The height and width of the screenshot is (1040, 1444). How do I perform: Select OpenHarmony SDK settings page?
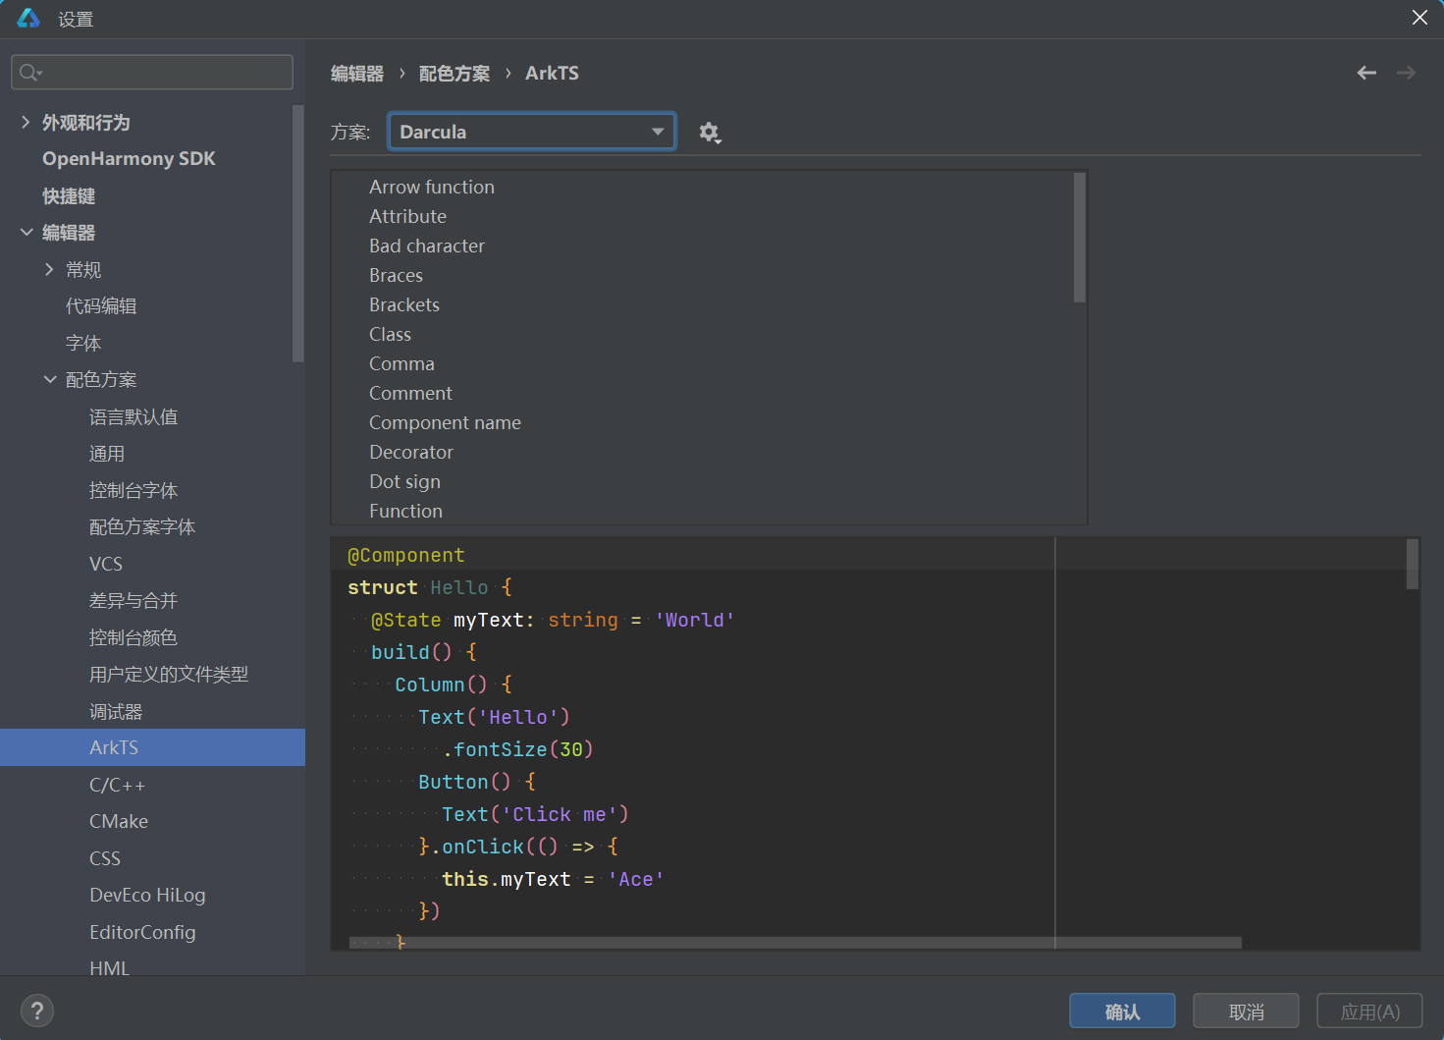pos(129,159)
